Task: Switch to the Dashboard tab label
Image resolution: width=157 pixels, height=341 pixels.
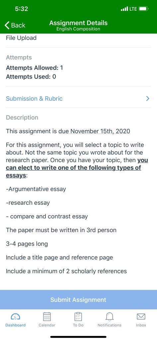Action: pos(15,325)
